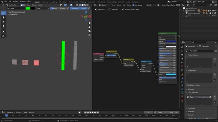Select the Smear vertex paint tool
Image resolution: width=218 pixels, height=122 pixels.
[4, 26]
